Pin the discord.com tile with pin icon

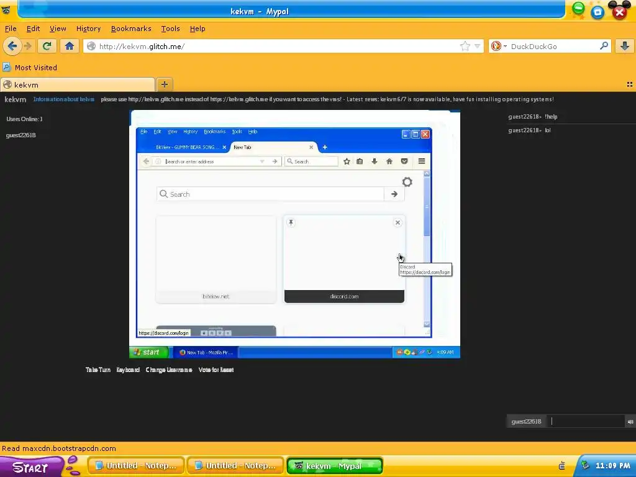tap(291, 222)
